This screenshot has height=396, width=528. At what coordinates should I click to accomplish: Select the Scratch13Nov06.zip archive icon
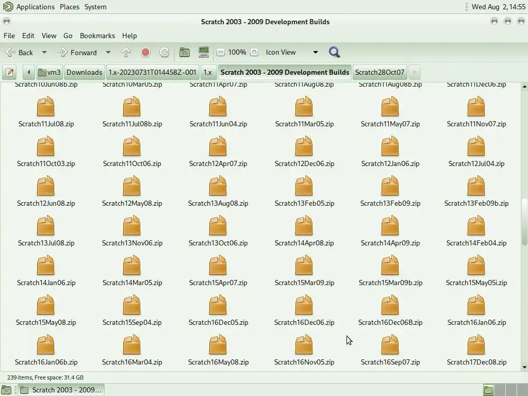131,225
